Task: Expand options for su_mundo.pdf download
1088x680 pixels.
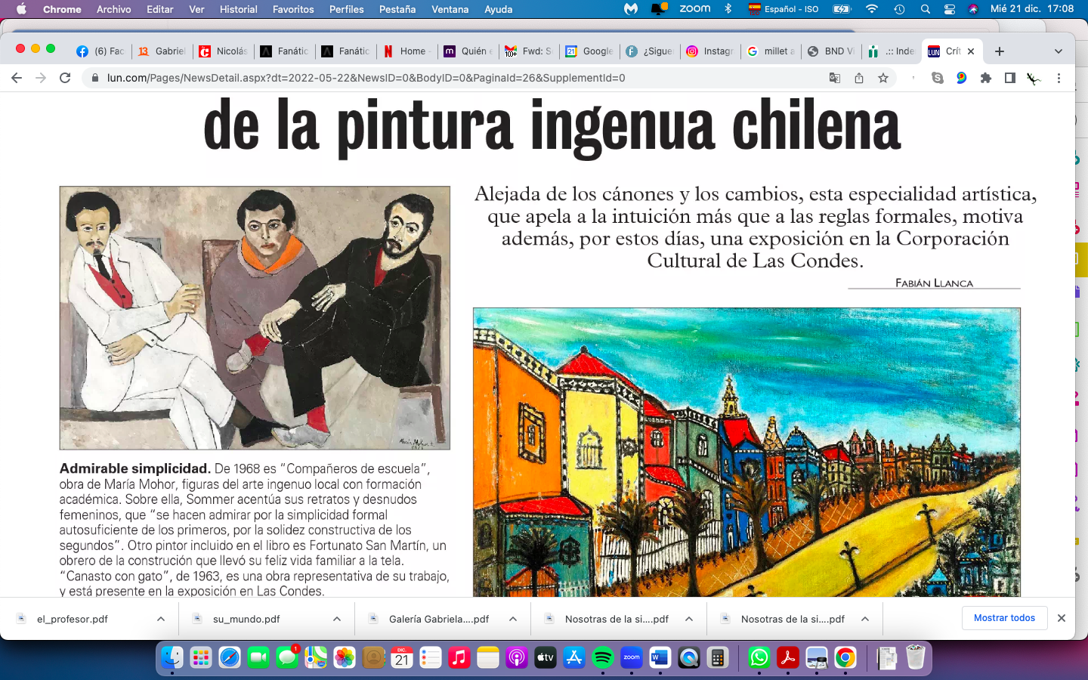Action: 337,619
